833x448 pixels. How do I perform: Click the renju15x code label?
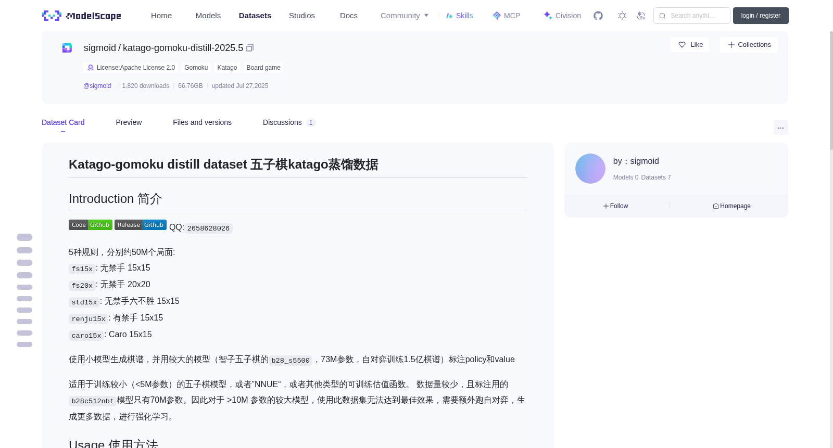(x=89, y=319)
